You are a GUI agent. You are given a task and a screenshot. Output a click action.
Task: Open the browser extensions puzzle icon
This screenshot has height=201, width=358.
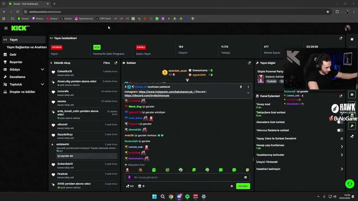(x=337, y=12)
